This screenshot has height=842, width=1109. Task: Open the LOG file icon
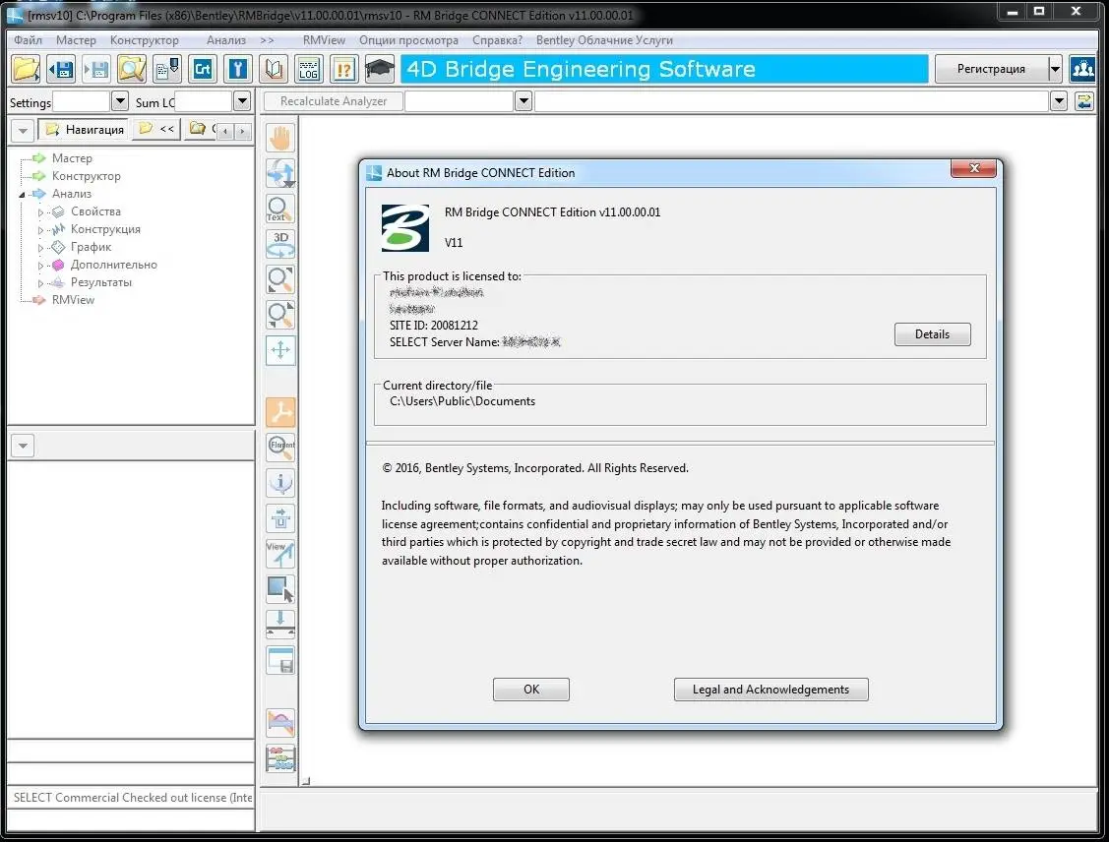pyautogui.click(x=308, y=69)
